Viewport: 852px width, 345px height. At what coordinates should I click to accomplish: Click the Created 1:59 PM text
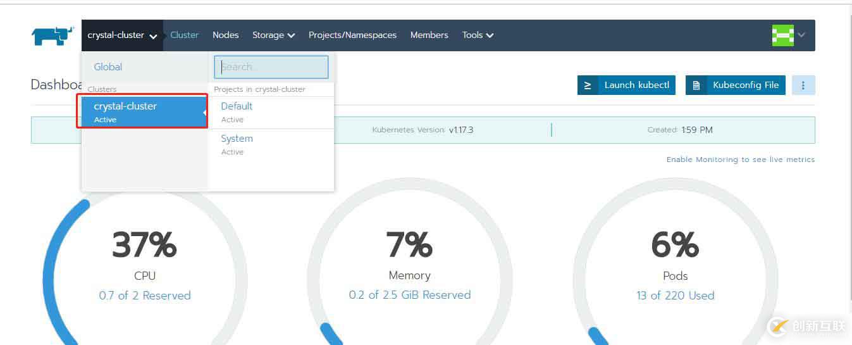click(x=680, y=130)
